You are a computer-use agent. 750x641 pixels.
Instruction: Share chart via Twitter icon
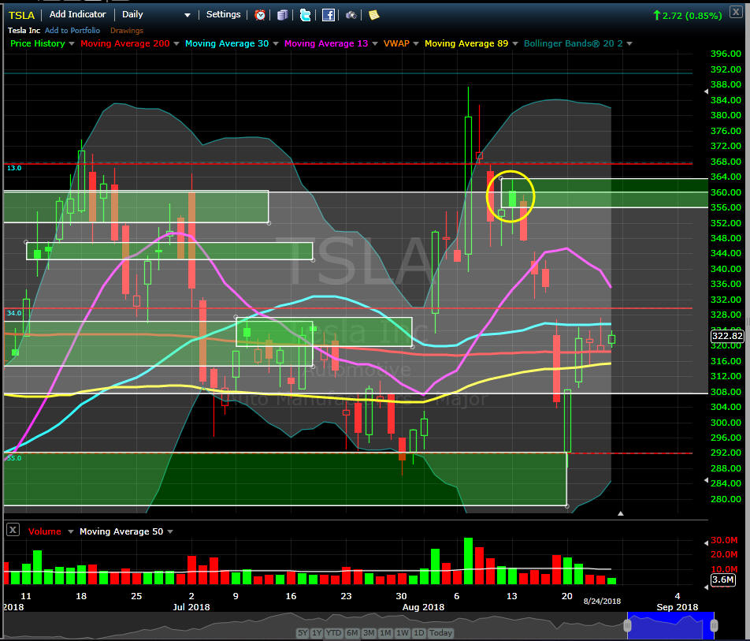(x=306, y=15)
